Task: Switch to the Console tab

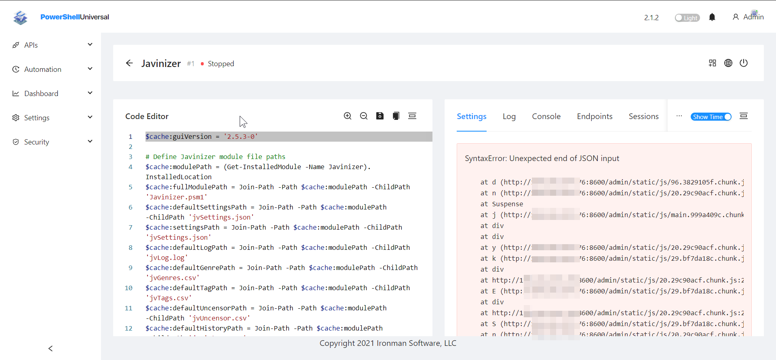Action: [x=546, y=116]
